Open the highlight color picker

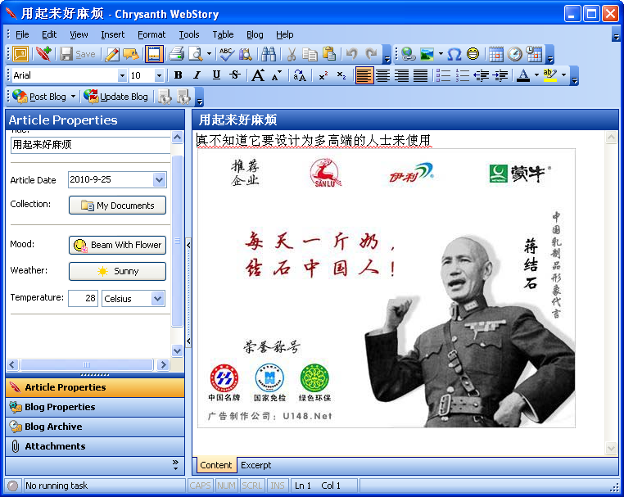[564, 75]
